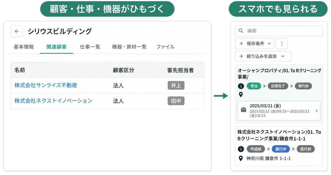Click location pin on オーシャンプロパティ card
331x175 pixels.
click(x=241, y=95)
